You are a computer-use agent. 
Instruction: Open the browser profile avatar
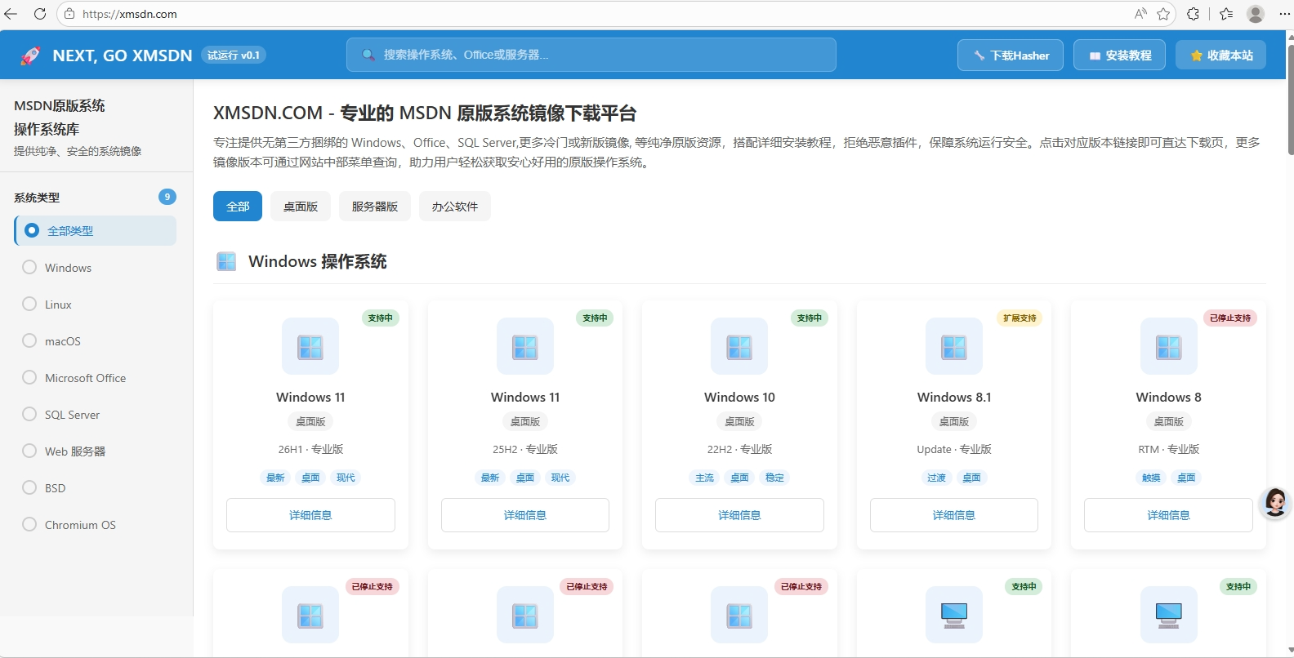tap(1256, 14)
